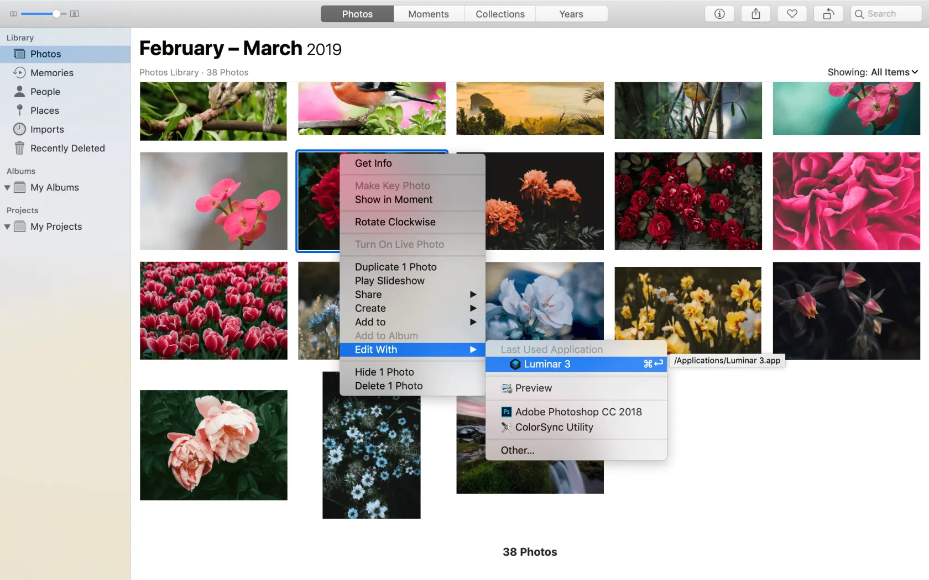Choose Delete 1 Photo from the context menu
Screen dimensions: 929x580
pos(388,386)
